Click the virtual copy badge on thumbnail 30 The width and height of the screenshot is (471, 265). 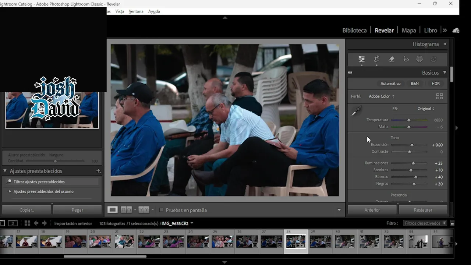(337, 238)
